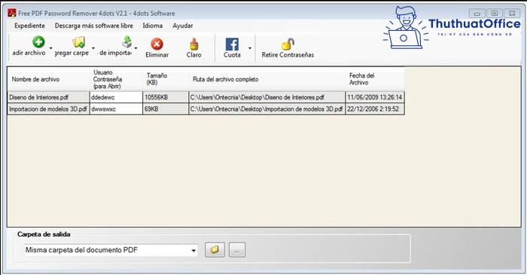Click the Facebook Cuota icon
527x275 pixels.
coord(232,44)
